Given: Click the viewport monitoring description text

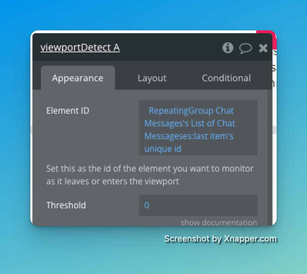Looking at the screenshot, I should (150, 175).
